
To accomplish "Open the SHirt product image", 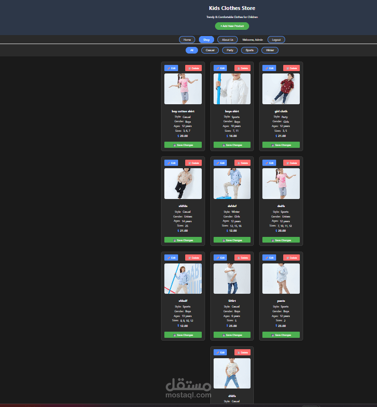I will [x=232, y=279].
